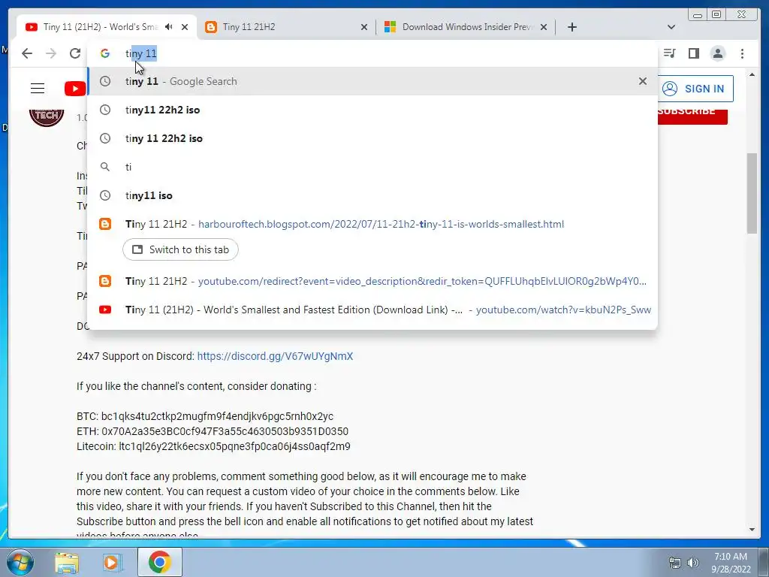
Task: Open the discord.gg/V67wUYgNmX link
Action: pyautogui.click(x=275, y=356)
